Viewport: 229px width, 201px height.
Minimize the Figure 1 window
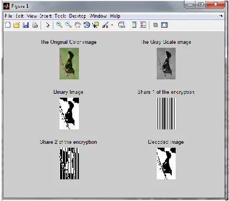point(190,4)
